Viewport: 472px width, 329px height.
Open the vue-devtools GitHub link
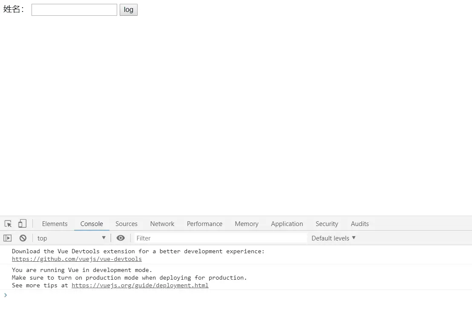click(x=77, y=259)
